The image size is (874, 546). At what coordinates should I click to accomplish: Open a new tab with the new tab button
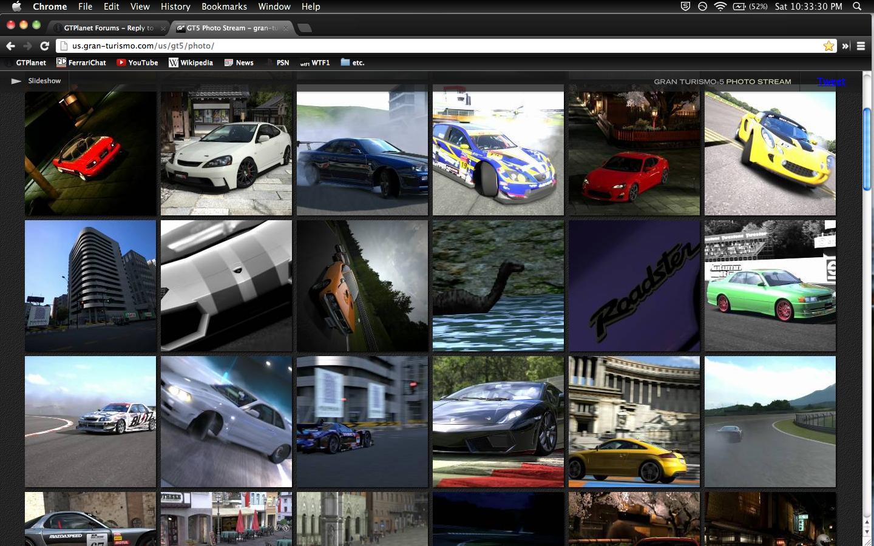pos(305,28)
